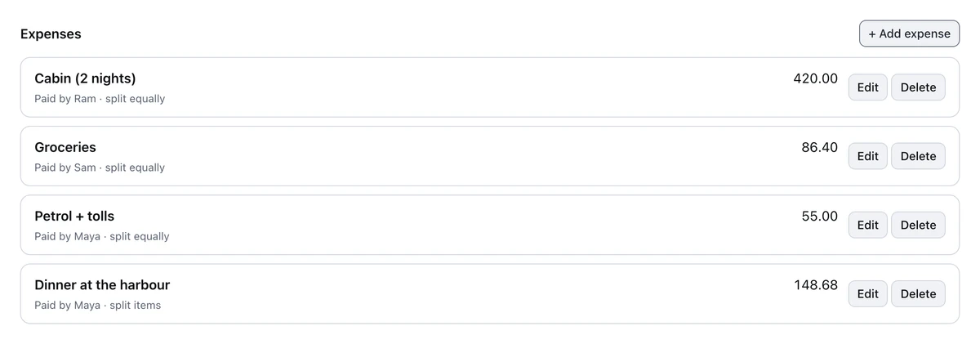This screenshot has height=344, width=980.
Task: Delete the Dinner at the harbour expense
Action: coord(918,293)
